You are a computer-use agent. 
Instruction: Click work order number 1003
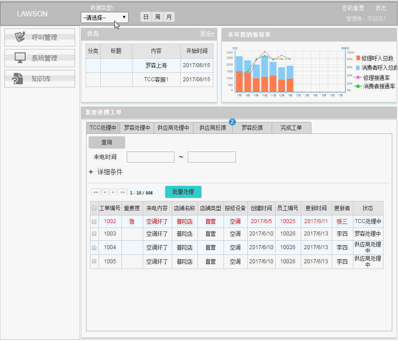(x=110, y=234)
